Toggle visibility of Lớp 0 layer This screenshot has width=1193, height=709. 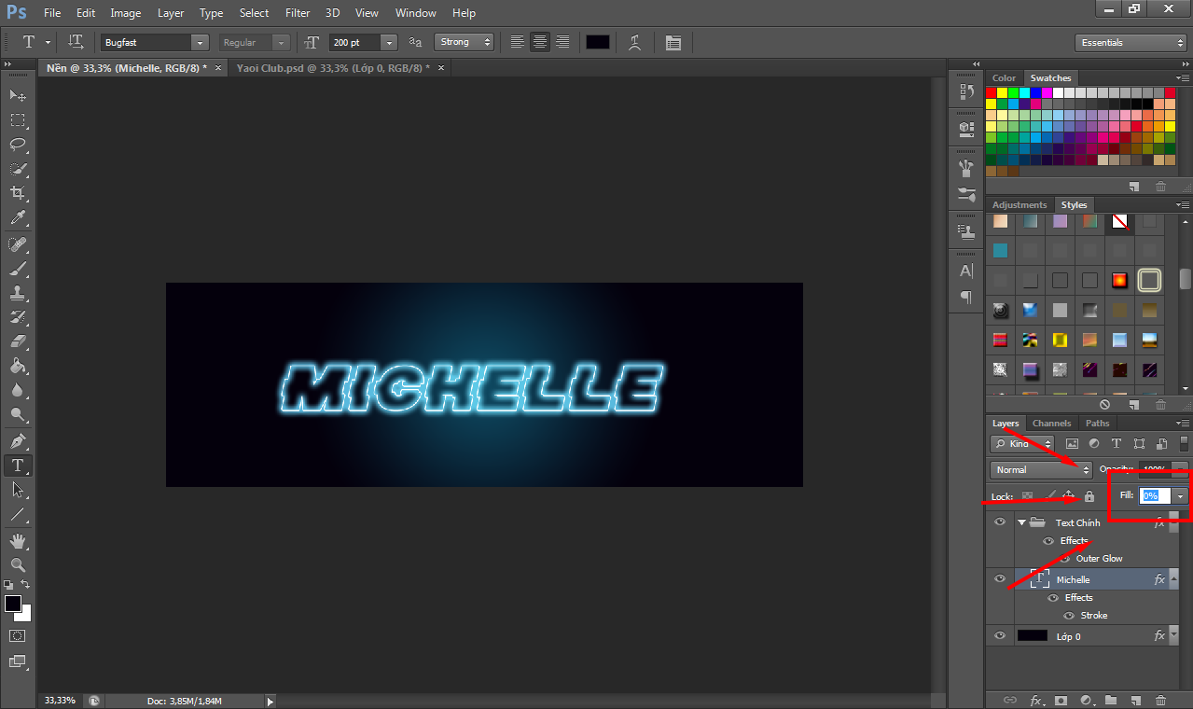pos(1000,636)
